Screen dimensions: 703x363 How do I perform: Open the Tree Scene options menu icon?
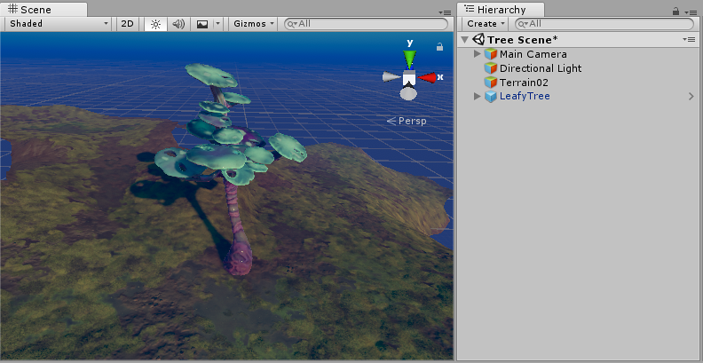tap(689, 40)
